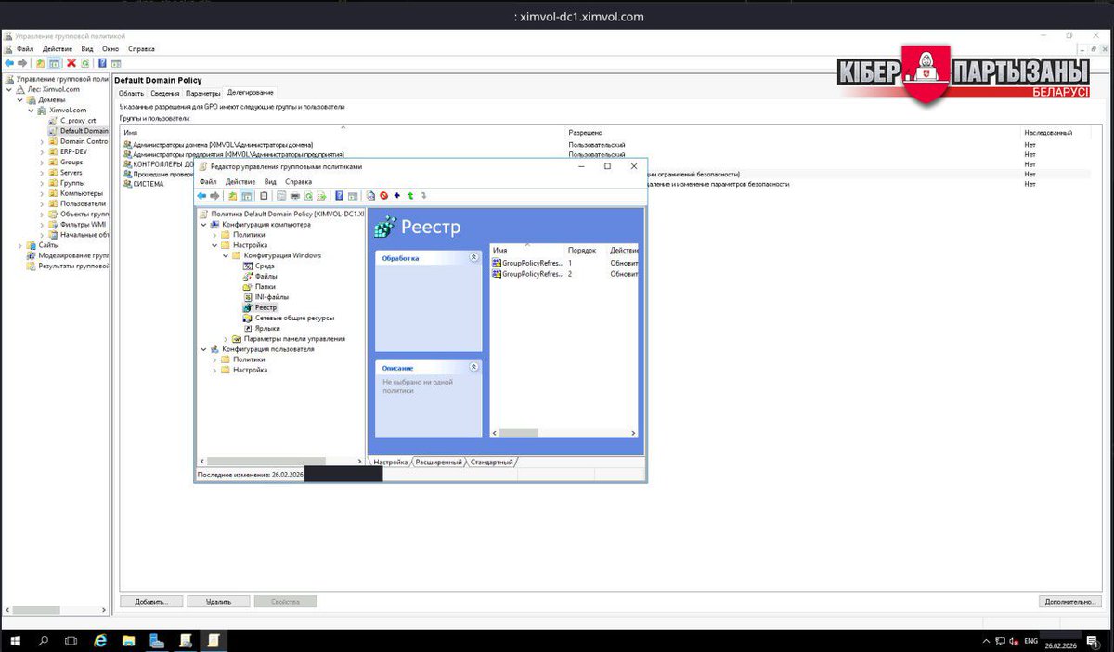
Task: Click Back arrow in Group Policy Management toolbar
Action: [x=9, y=63]
